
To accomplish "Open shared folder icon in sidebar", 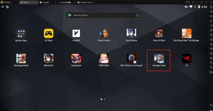I will click(211, 63).
